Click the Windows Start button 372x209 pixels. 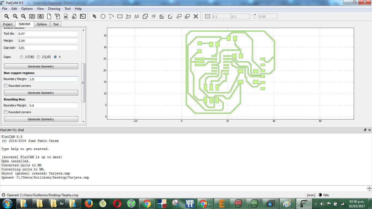(x=7, y=203)
